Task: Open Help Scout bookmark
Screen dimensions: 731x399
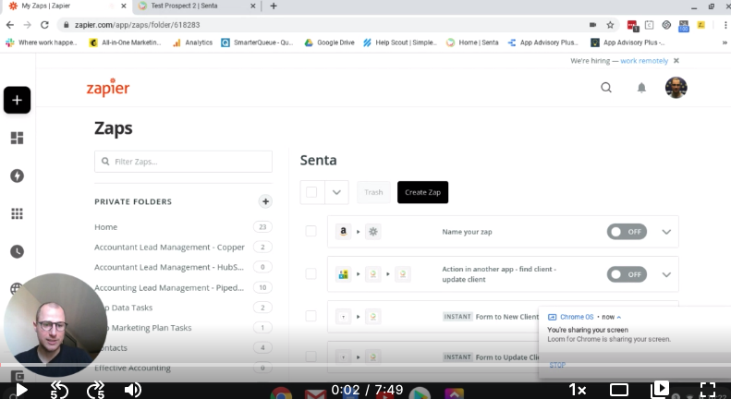Action: click(x=400, y=42)
